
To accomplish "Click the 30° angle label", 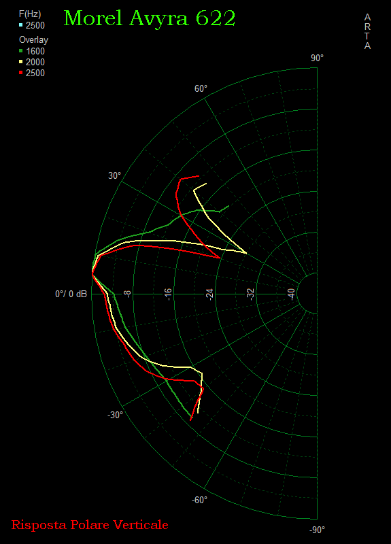I will [x=114, y=175].
